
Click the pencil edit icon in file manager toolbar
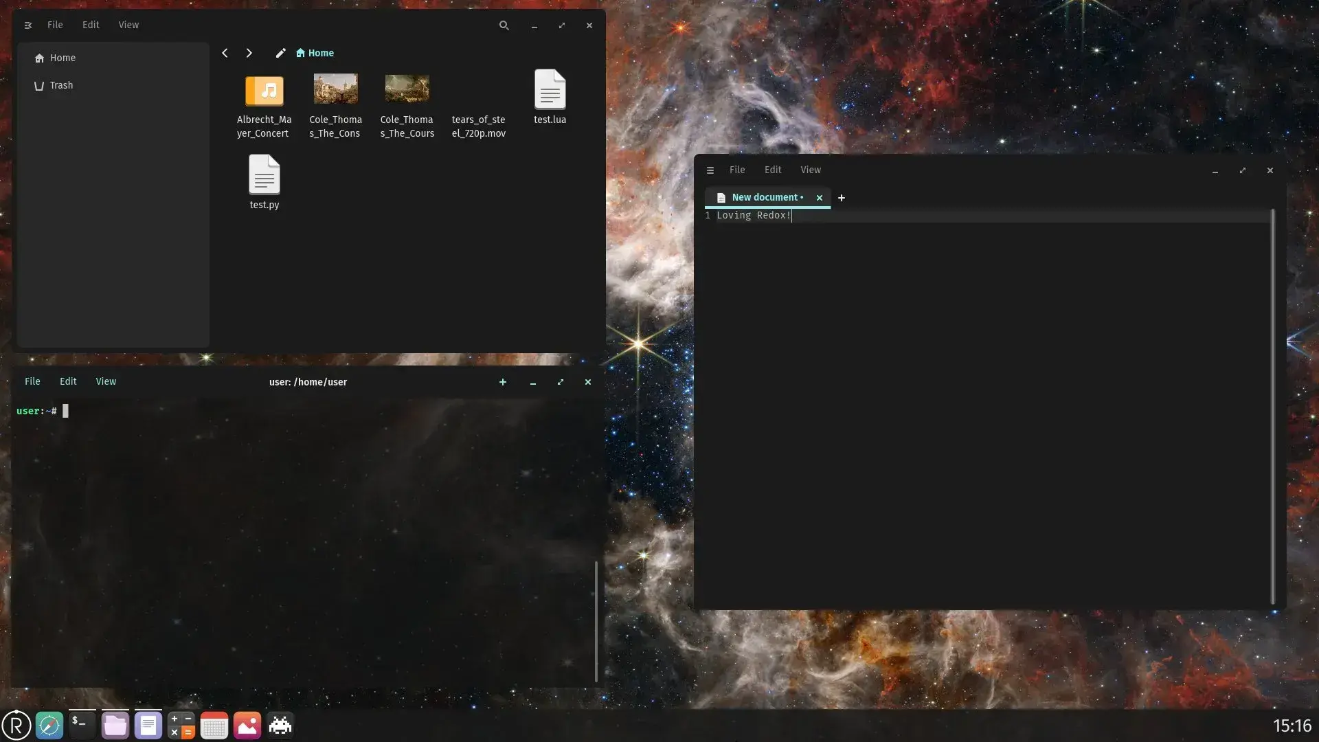280,52
